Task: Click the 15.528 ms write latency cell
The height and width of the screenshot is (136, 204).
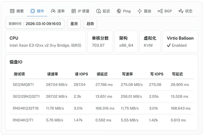Action: pyautogui.click(x=179, y=97)
